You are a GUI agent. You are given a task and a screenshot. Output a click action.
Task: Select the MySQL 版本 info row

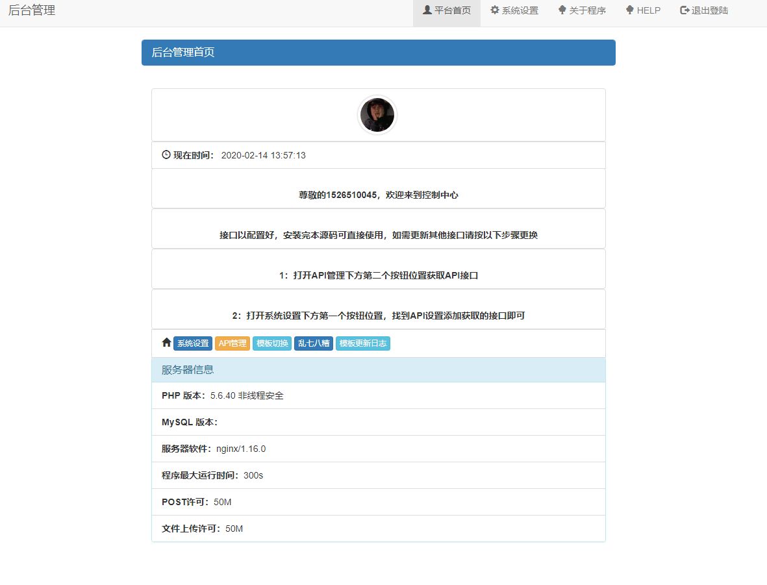(x=378, y=422)
